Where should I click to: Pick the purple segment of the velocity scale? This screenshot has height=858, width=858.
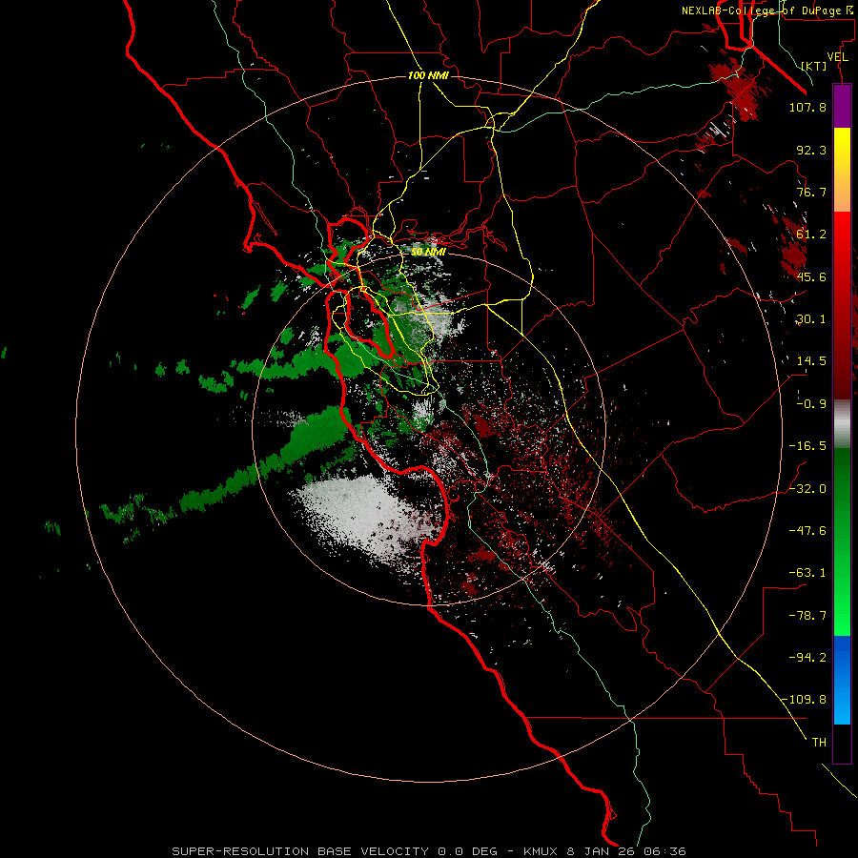click(x=842, y=106)
